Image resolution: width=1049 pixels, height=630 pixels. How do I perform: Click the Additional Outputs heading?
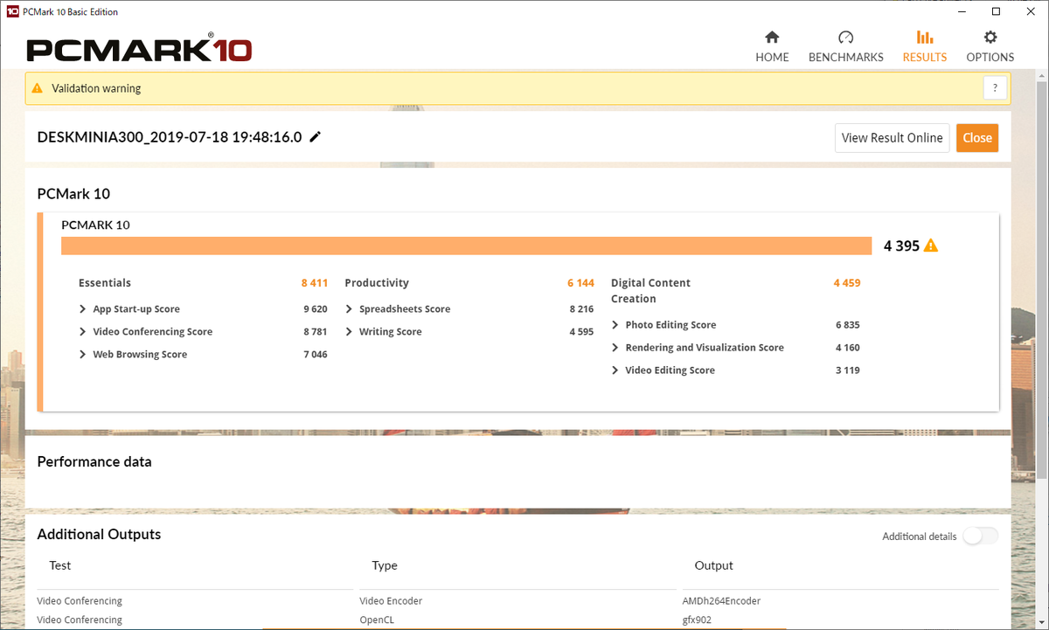pos(99,534)
